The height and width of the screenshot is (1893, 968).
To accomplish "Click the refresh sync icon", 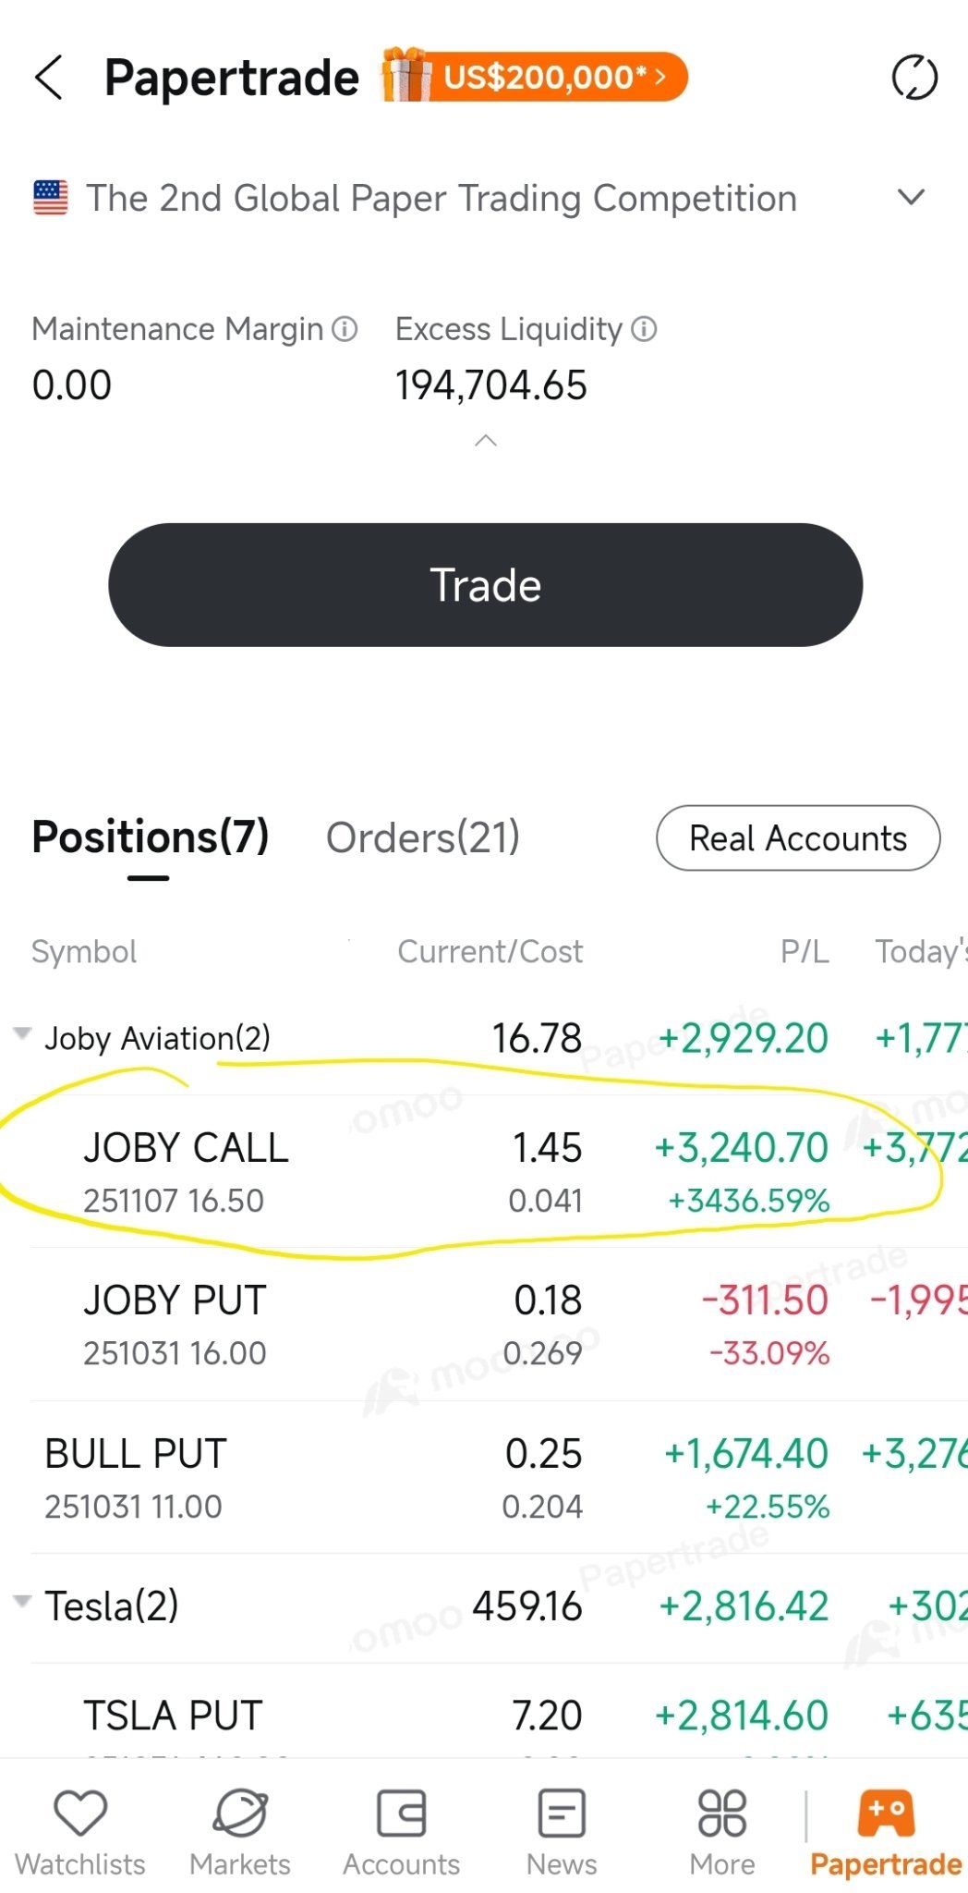I will (914, 77).
